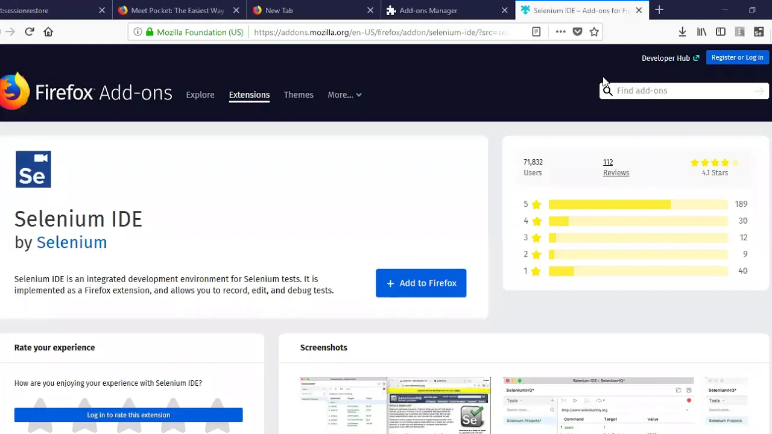
Task: Open the library icon in toolbar
Action: [x=701, y=32]
